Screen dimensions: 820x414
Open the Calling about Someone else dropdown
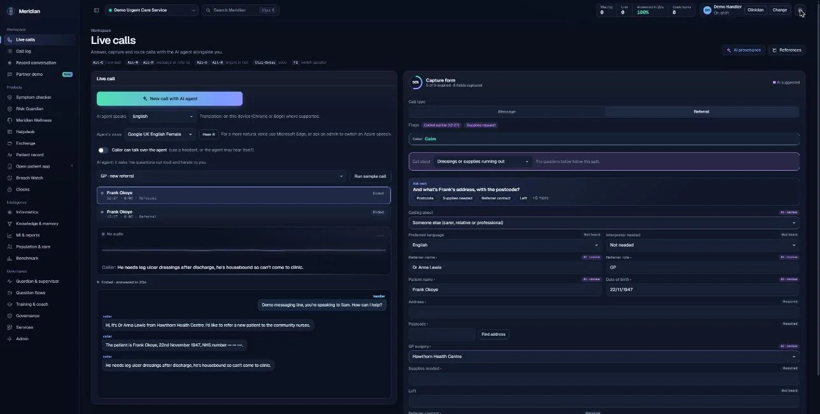(x=604, y=223)
